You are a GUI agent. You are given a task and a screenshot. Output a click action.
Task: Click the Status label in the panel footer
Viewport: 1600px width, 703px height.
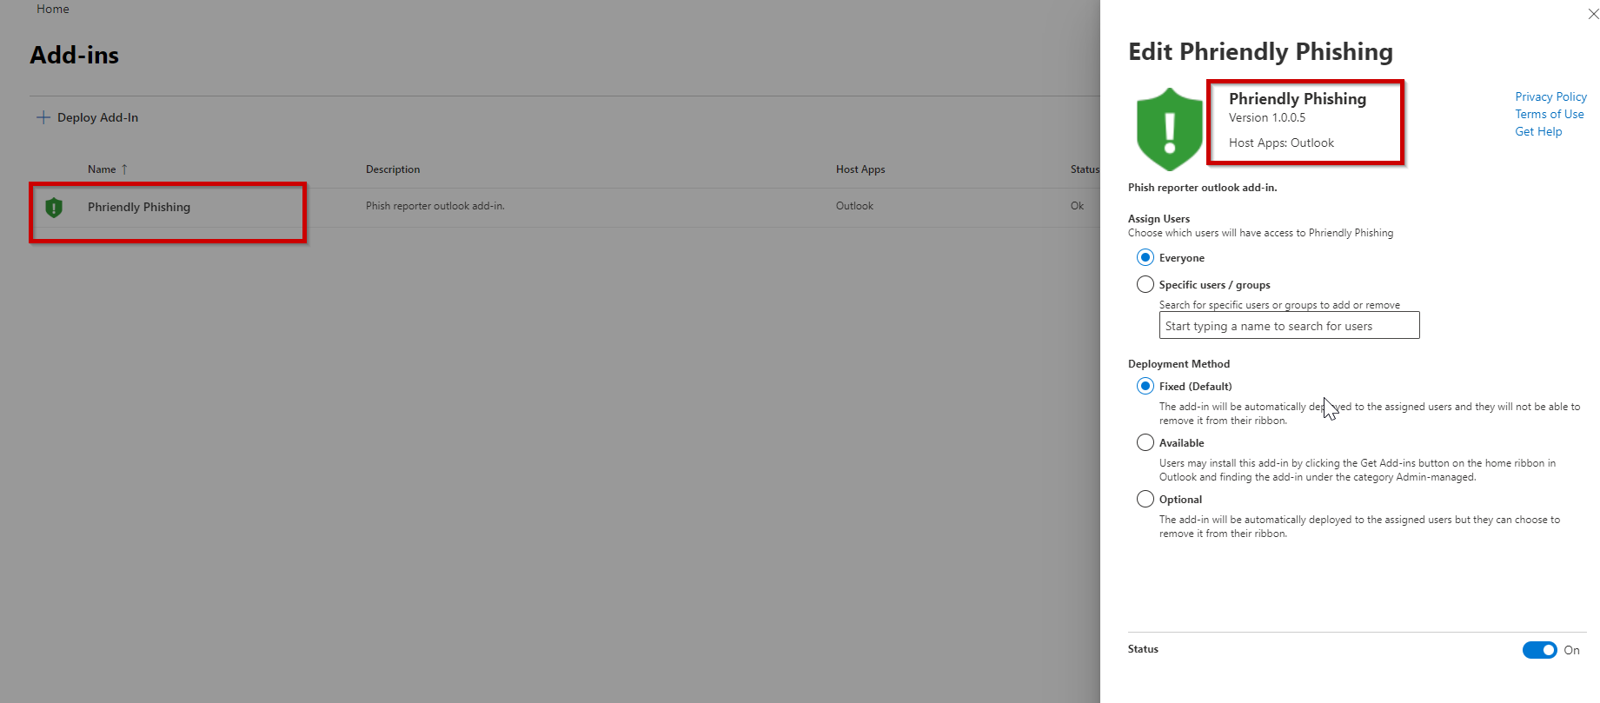click(x=1143, y=649)
